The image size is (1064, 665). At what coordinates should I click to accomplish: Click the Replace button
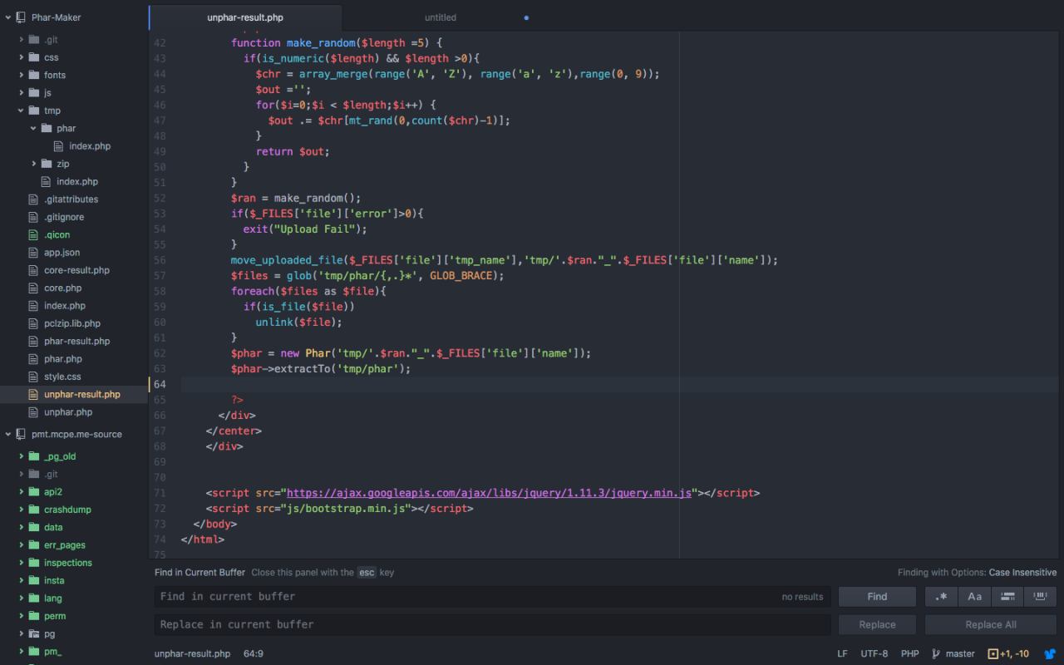877,625
